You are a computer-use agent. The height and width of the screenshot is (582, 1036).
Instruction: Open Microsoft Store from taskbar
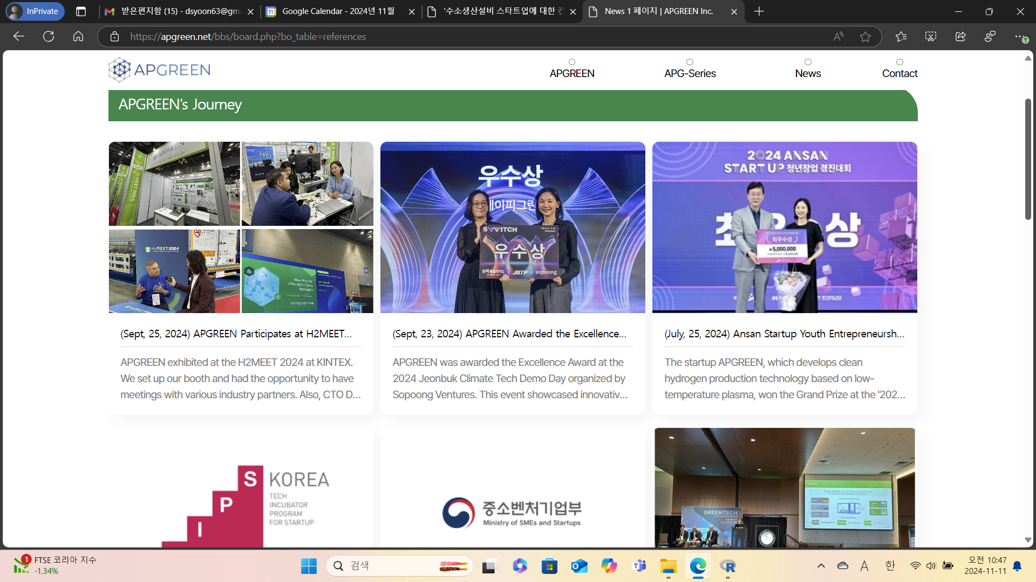(x=549, y=566)
